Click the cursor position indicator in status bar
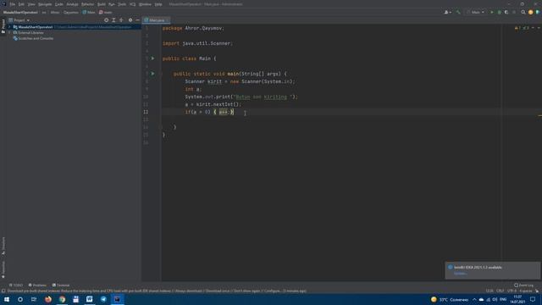Screen dimensions: 542x305 [x=489, y=291]
